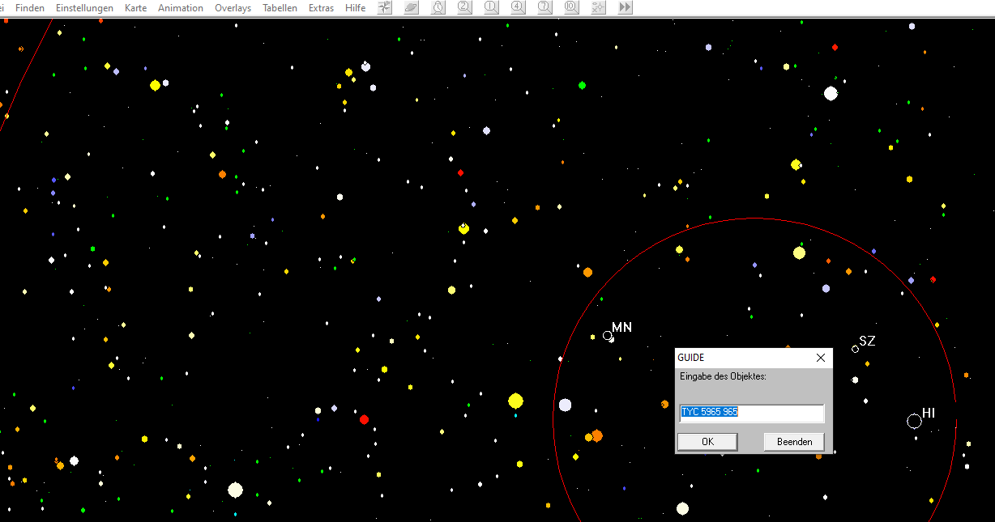Open the Karte menu

136,8
